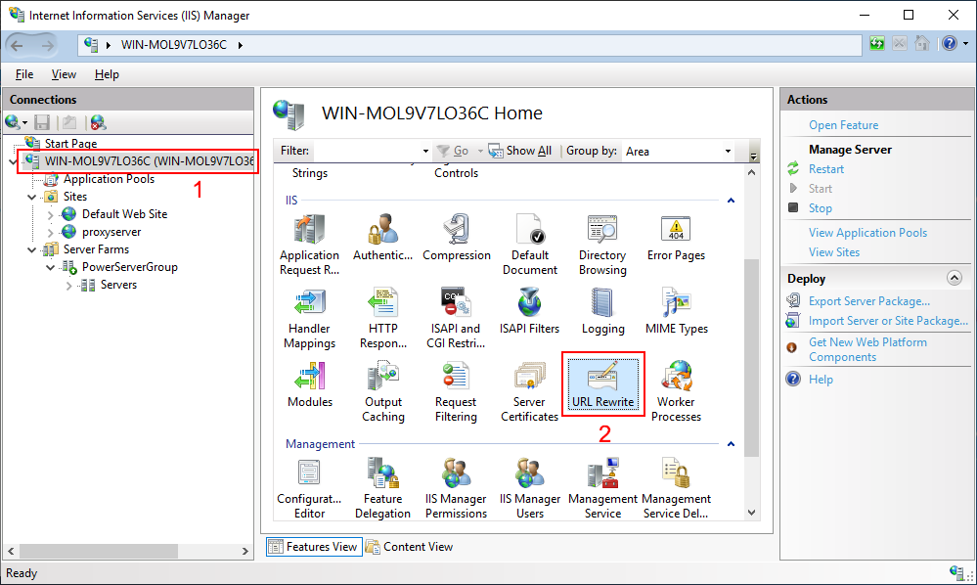Expand the Default Web Site node
Image resolution: width=977 pixels, height=585 pixels.
52,214
